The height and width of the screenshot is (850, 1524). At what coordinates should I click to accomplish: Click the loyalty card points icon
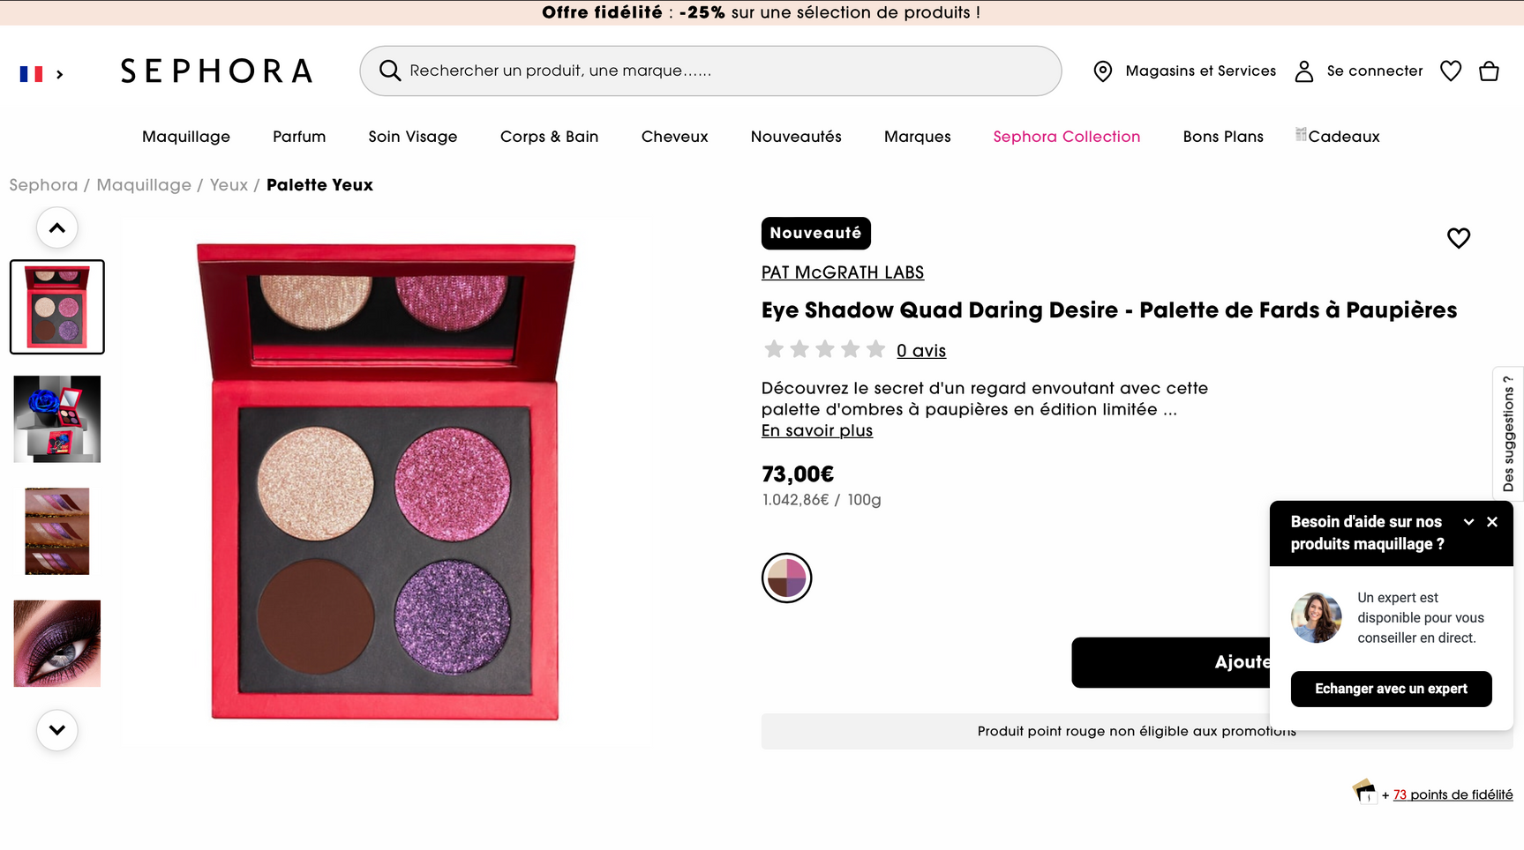pos(1364,792)
